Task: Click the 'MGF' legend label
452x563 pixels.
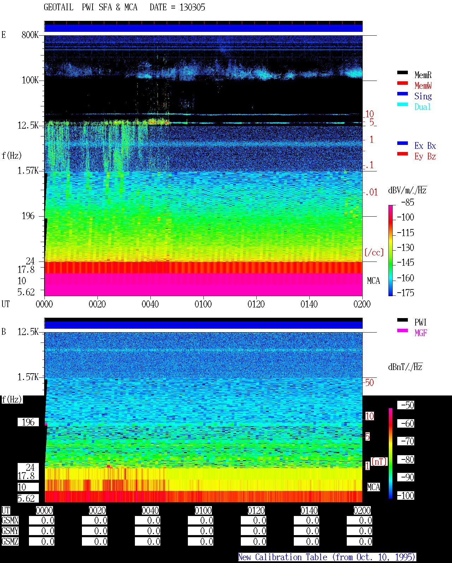Action: 421,333
